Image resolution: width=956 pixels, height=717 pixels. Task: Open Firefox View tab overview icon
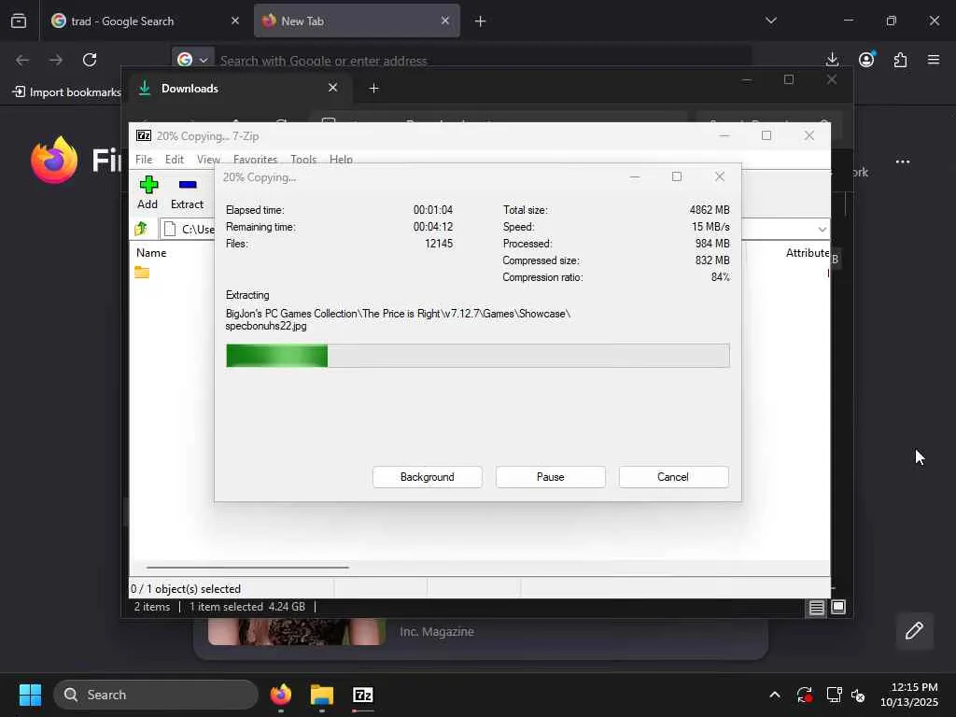coord(19,21)
